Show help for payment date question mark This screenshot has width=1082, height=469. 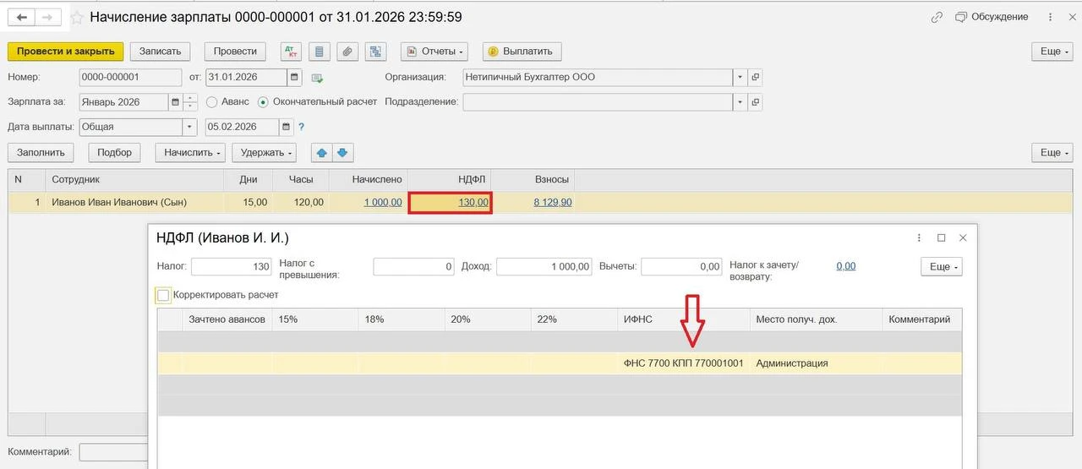[x=302, y=128]
